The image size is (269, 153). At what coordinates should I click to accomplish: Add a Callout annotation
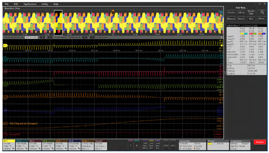pyautogui.click(x=241, y=13)
